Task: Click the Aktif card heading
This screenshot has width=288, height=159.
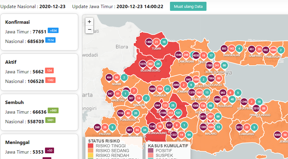Action: click(x=11, y=62)
